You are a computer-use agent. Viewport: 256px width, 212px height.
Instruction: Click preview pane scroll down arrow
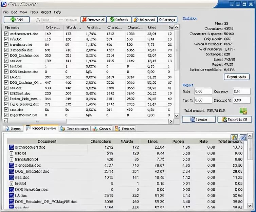tap(250, 206)
